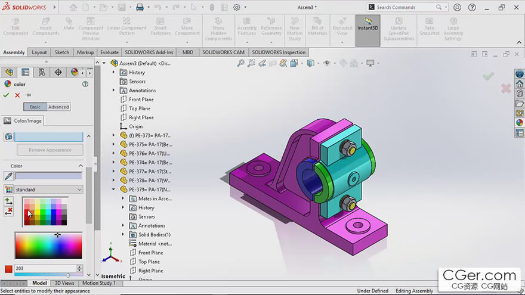Expand Mates in Assembly node
The height and width of the screenshot is (295, 525).
tap(123, 198)
